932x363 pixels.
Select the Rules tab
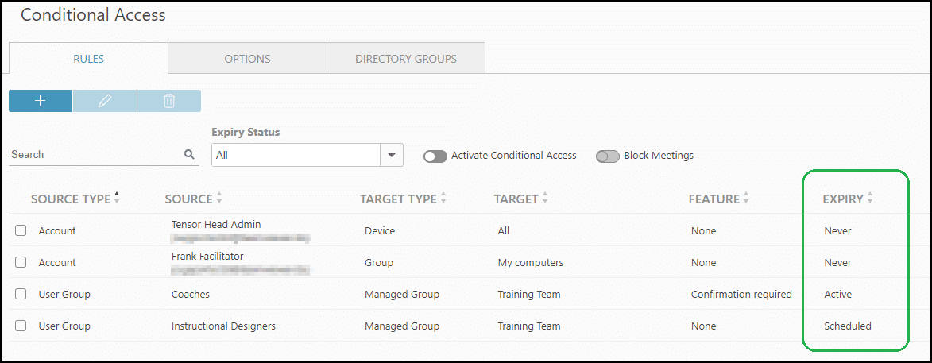coord(88,59)
